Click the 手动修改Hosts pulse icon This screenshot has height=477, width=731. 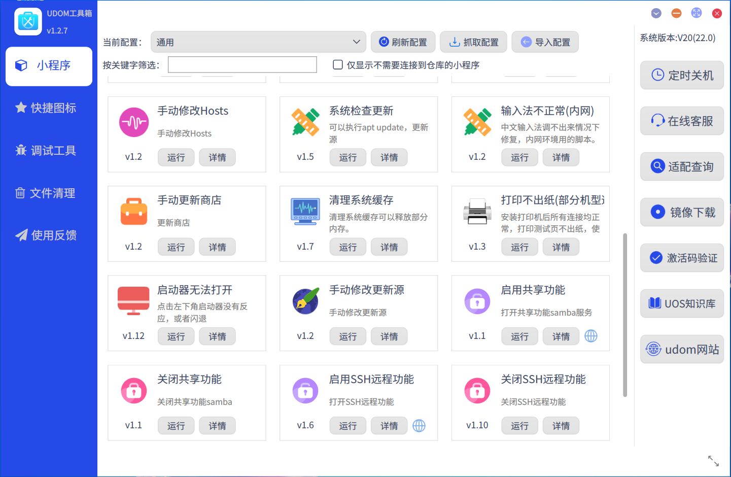point(134,122)
